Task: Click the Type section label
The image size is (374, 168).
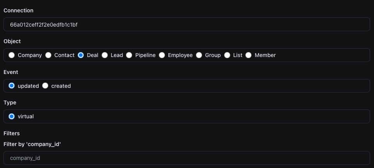Action: 10,102
